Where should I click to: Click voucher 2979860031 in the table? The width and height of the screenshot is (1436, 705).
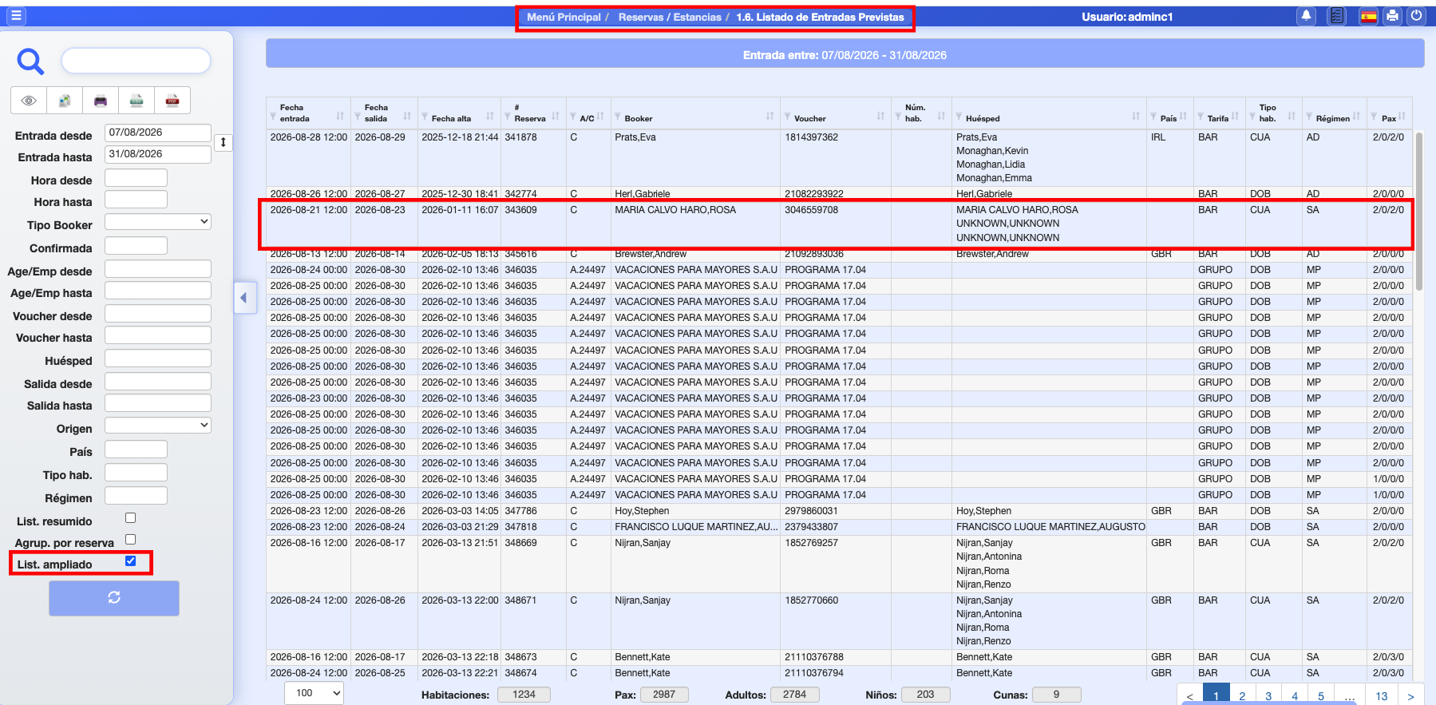point(811,511)
